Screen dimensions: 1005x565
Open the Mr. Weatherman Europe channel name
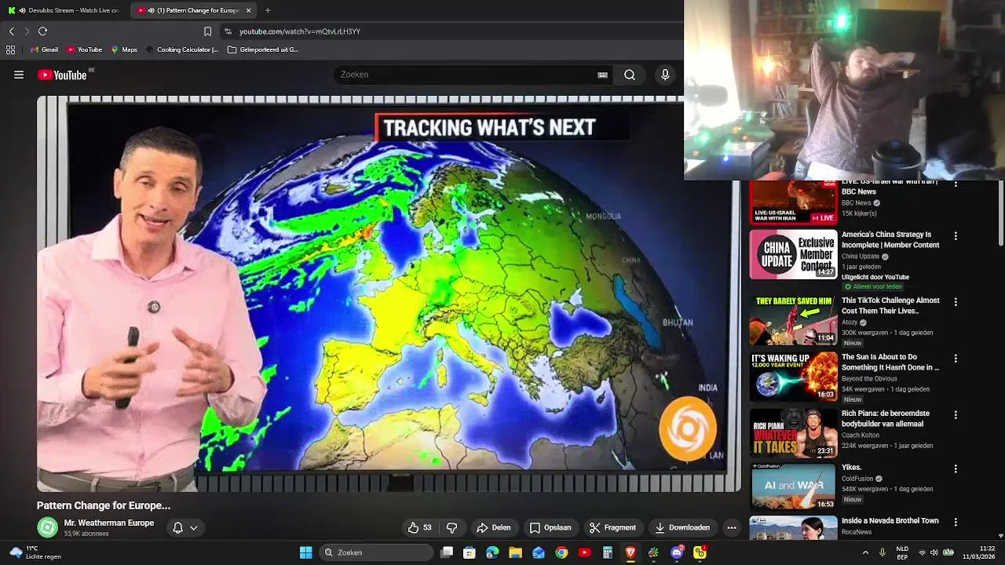coord(108,523)
